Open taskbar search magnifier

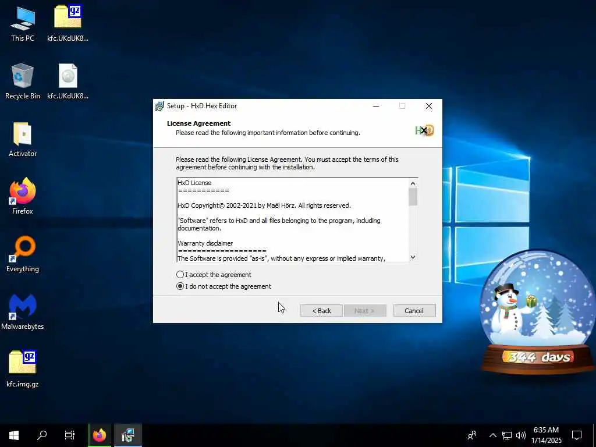click(42, 435)
